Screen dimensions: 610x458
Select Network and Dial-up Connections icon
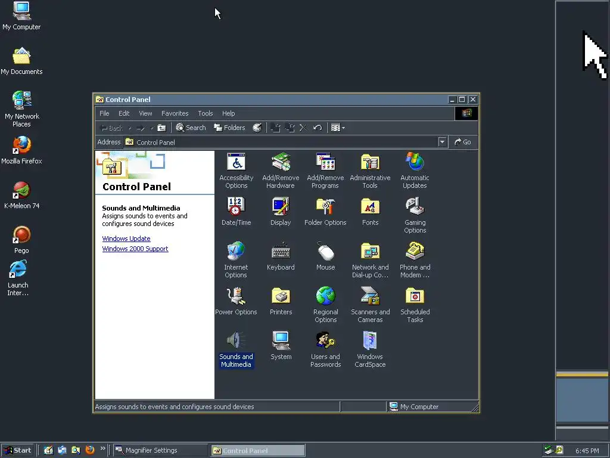370,260
